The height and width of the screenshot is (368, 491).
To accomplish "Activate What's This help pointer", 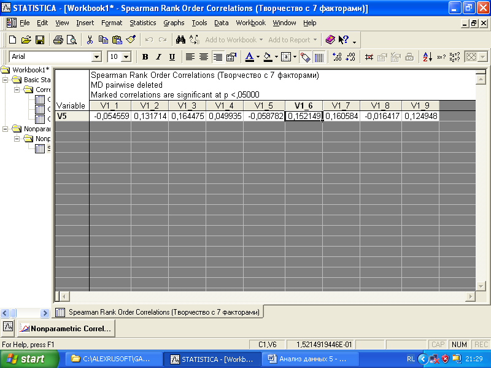I will coord(344,40).
